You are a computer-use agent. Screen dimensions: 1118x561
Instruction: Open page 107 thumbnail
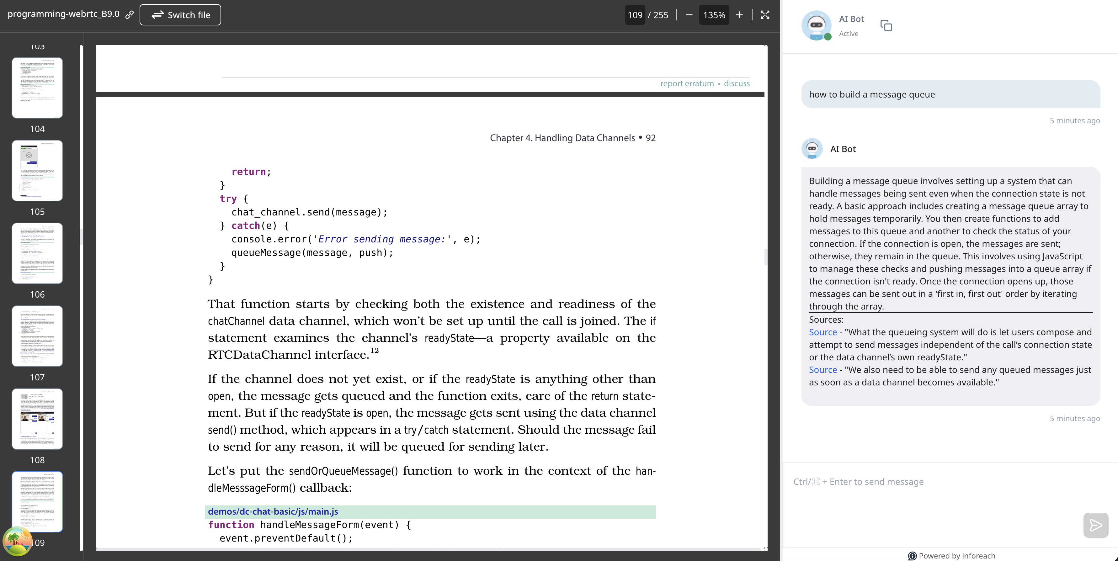[37, 336]
